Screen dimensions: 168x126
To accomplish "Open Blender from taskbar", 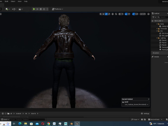I will coord(71,124).
